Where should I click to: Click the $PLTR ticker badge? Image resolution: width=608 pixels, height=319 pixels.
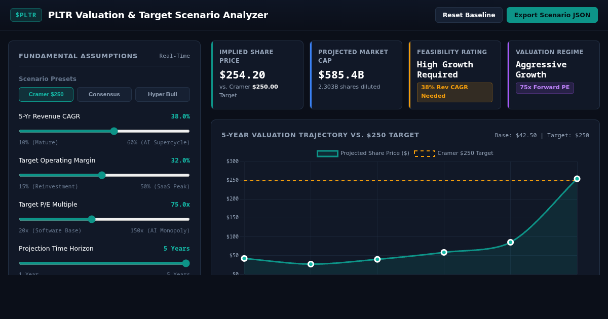26,15
